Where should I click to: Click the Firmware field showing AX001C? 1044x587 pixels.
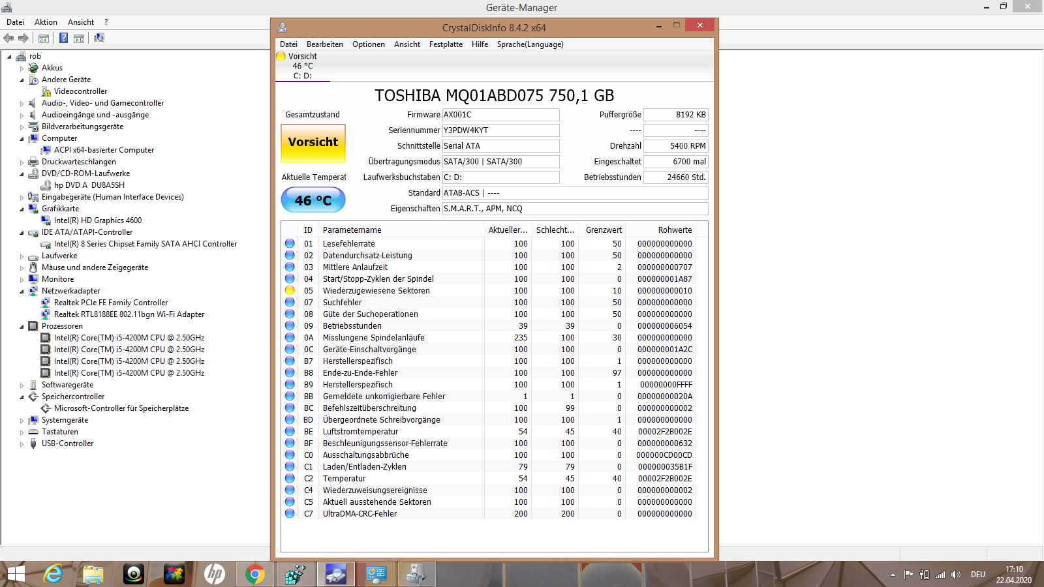pyautogui.click(x=500, y=115)
